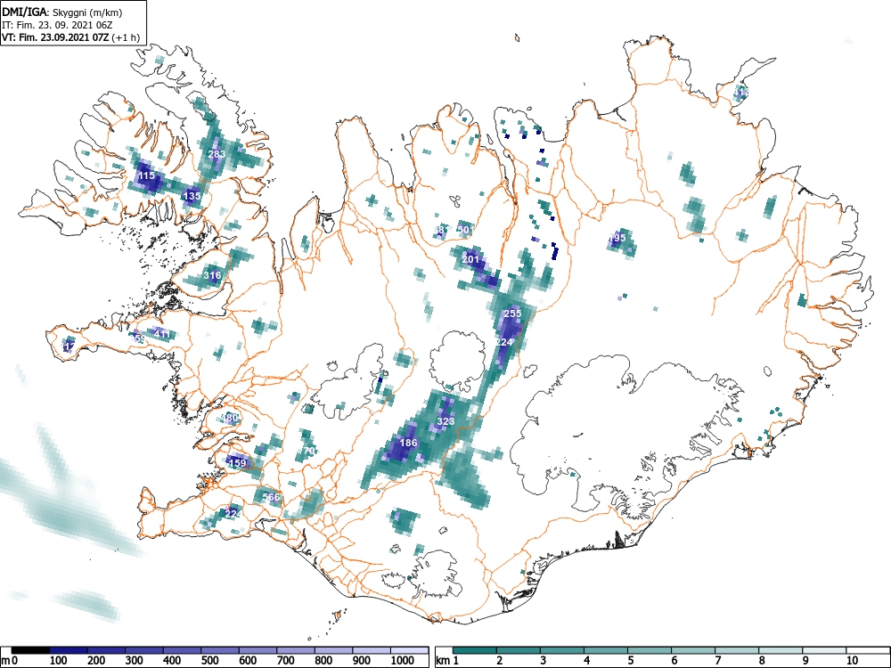Image resolution: width=891 pixels, height=668 pixels.
Task: Click the 159 visibility value on the map
Action: [x=237, y=463]
